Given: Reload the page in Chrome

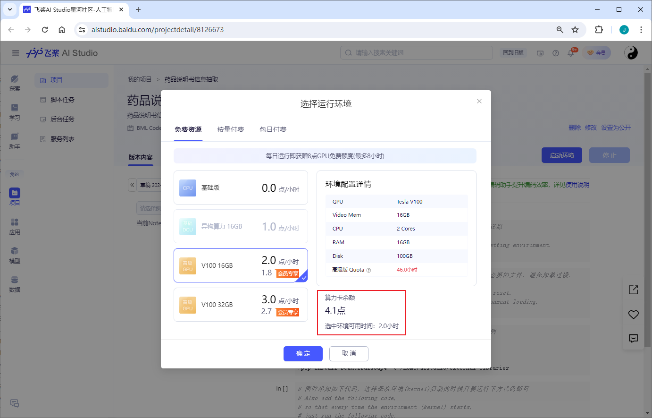Looking at the screenshot, I should coord(45,29).
